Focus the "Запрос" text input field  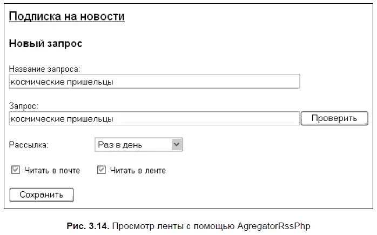[x=154, y=118]
